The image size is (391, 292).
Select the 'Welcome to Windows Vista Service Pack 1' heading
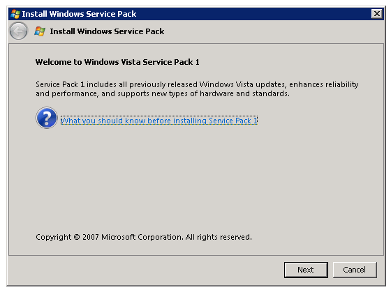(x=117, y=62)
